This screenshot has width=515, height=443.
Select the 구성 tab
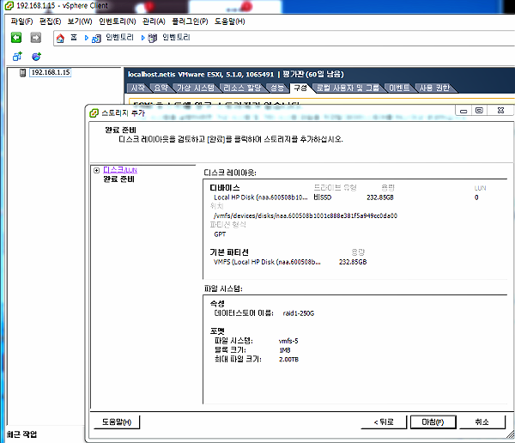(x=300, y=88)
